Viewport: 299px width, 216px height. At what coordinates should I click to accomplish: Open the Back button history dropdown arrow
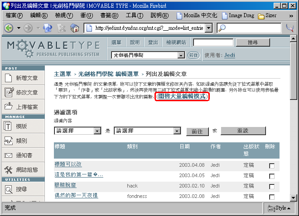[19, 28]
